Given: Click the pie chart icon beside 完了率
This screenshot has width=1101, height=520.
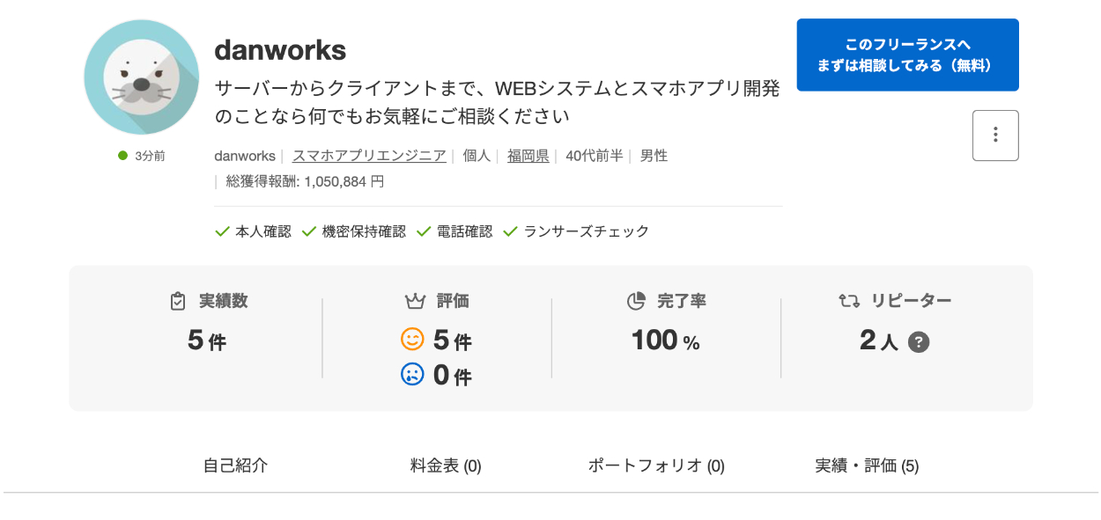Looking at the screenshot, I should (636, 301).
